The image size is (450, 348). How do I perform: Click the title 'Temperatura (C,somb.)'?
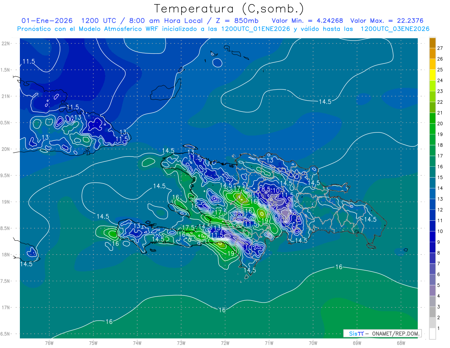229,9
